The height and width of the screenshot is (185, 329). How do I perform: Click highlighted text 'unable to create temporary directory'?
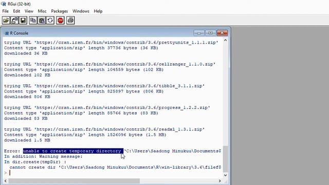point(73,151)
